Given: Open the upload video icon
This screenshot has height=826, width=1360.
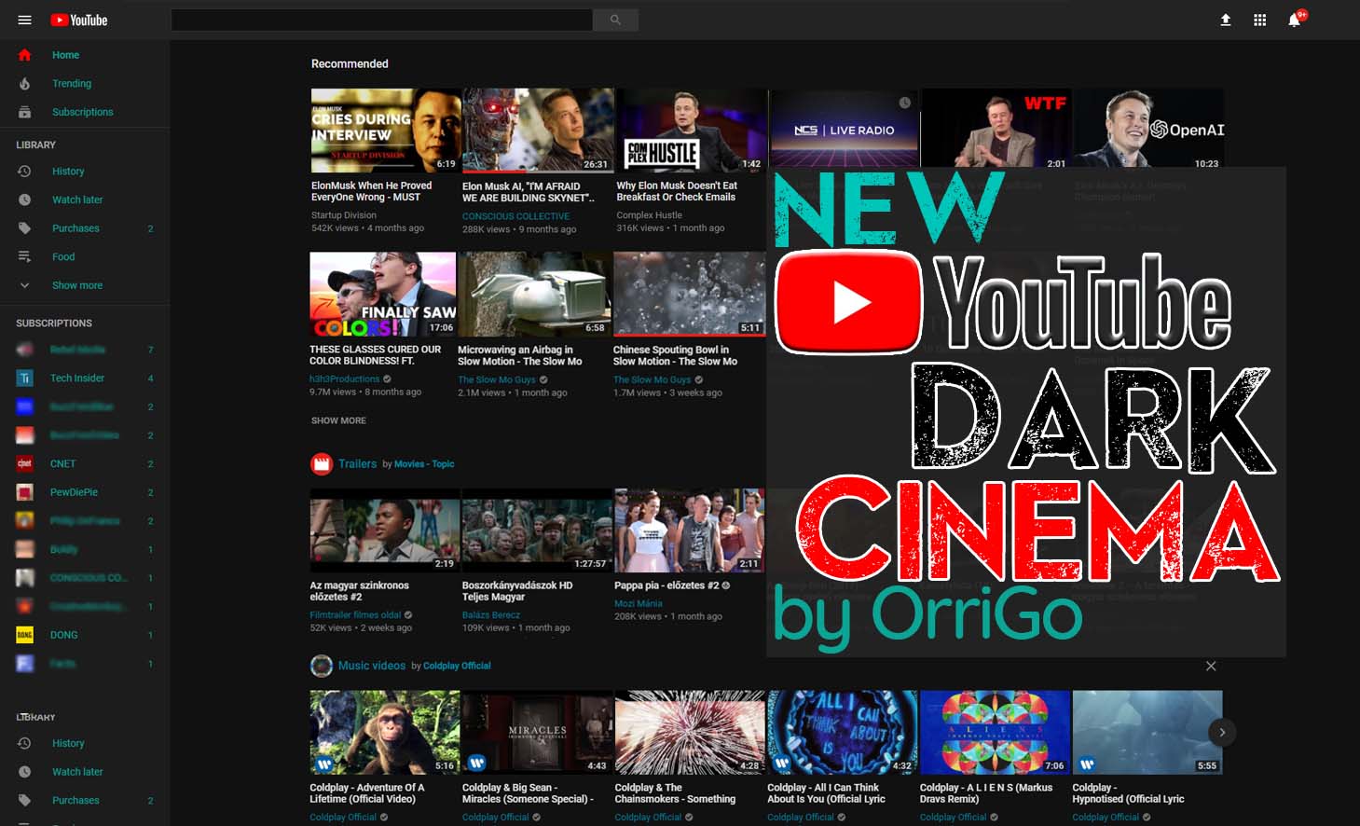Looking at the screenshot, I should tap(1226, 20).
